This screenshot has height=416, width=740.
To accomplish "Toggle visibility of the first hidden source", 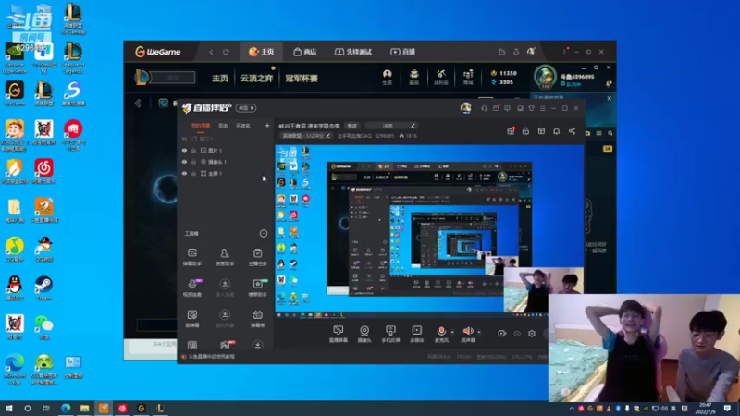I will (184, 139).
